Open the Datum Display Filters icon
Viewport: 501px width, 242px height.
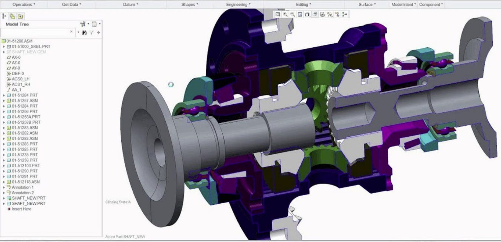coord(330,14)
